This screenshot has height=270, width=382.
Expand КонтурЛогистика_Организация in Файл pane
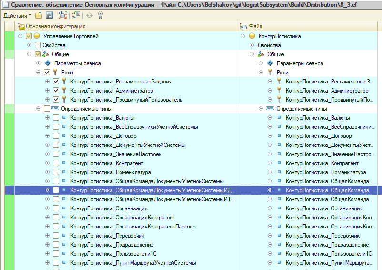coord(270,208)
